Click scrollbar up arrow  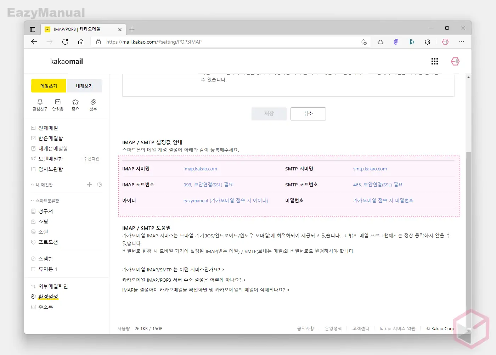pos(468,77)
